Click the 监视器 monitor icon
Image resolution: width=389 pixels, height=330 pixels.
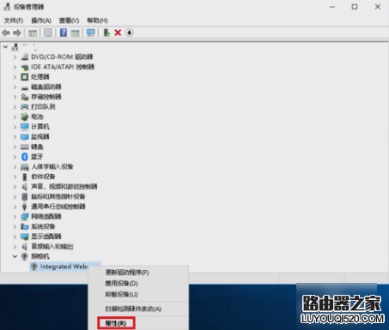point(25,137)
